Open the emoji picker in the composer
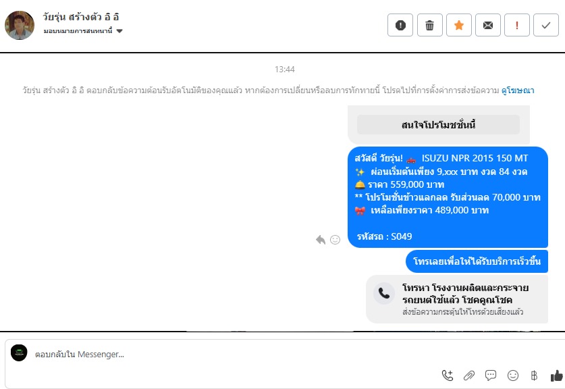Image resolution: width=565 pixels, height=389 pixels. 513,375
